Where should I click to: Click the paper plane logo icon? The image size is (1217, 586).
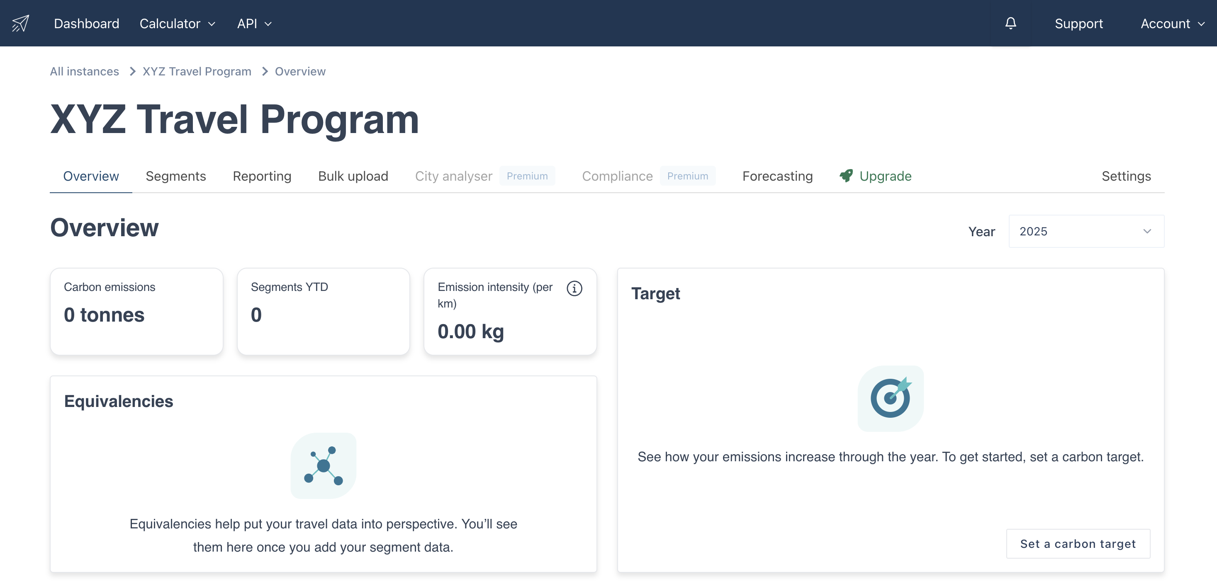point(20,23)
